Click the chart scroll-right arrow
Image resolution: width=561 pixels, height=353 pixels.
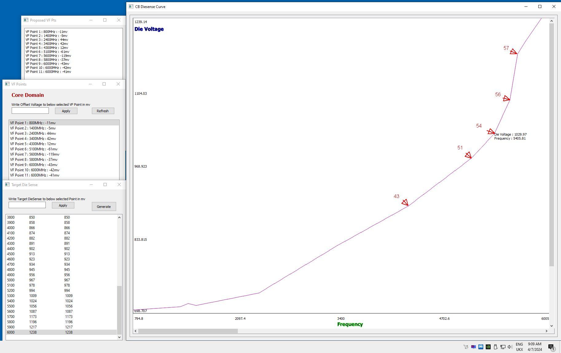(x=547, y=331)
